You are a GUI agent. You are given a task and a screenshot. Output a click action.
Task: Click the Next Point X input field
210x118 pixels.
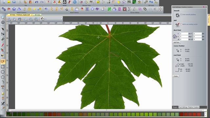tap(184, 33)
